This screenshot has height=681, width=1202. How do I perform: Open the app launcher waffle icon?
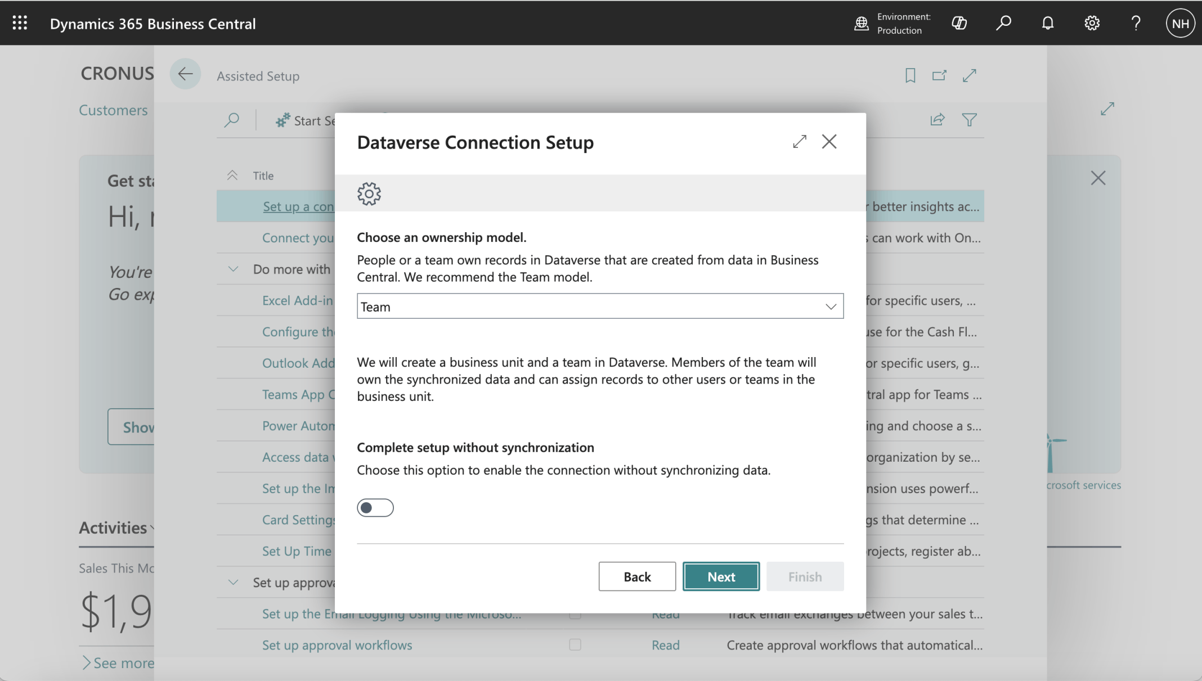(20, 23)
